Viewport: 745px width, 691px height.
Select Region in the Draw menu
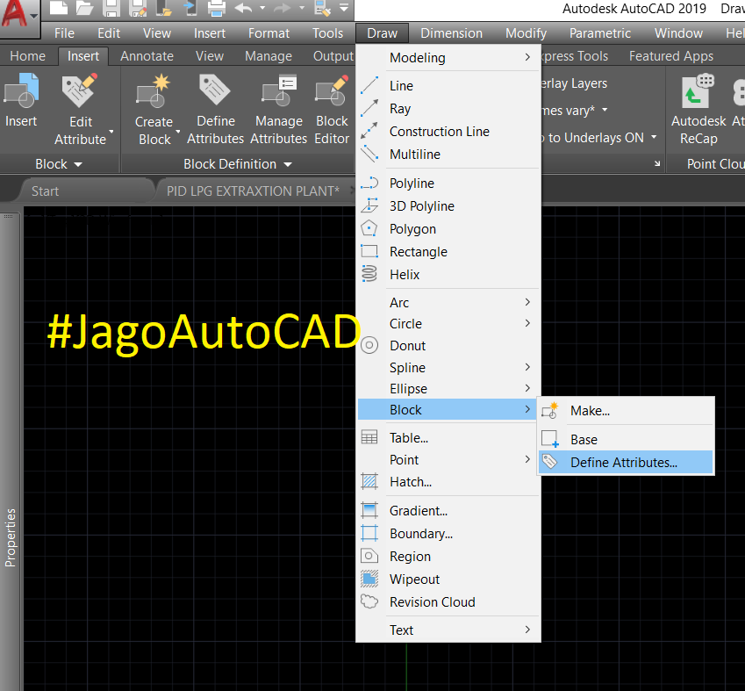tap(448, 557)
